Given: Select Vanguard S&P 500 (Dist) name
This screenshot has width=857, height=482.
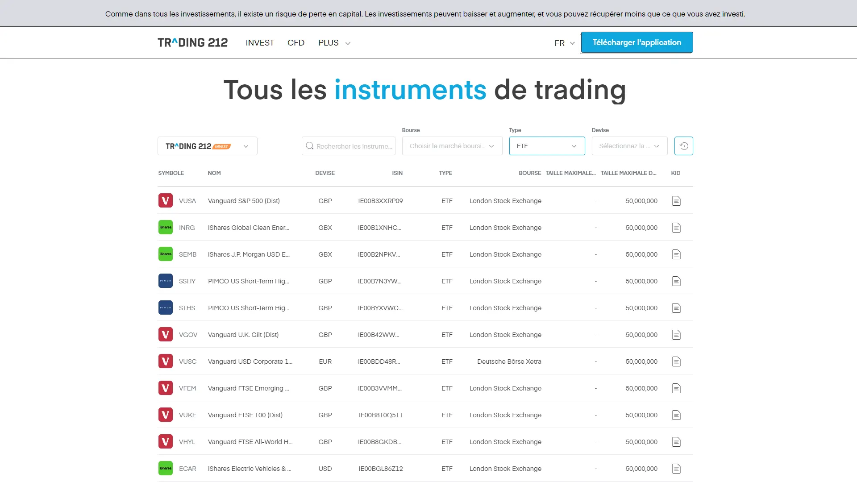Looking at the screenshot, I should 244,201.
